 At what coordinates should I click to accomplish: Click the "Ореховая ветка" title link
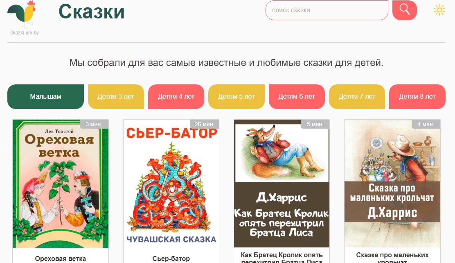[61, 258]
